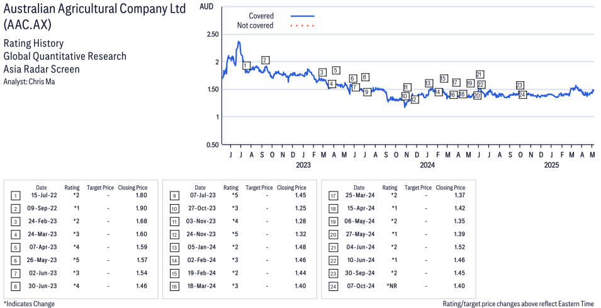Select the 30-Sep-24 date cell

pyautogui.click(x=360, y=273)
